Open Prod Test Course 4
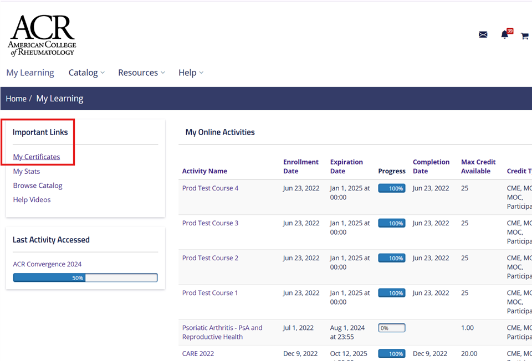 (210, 188)
